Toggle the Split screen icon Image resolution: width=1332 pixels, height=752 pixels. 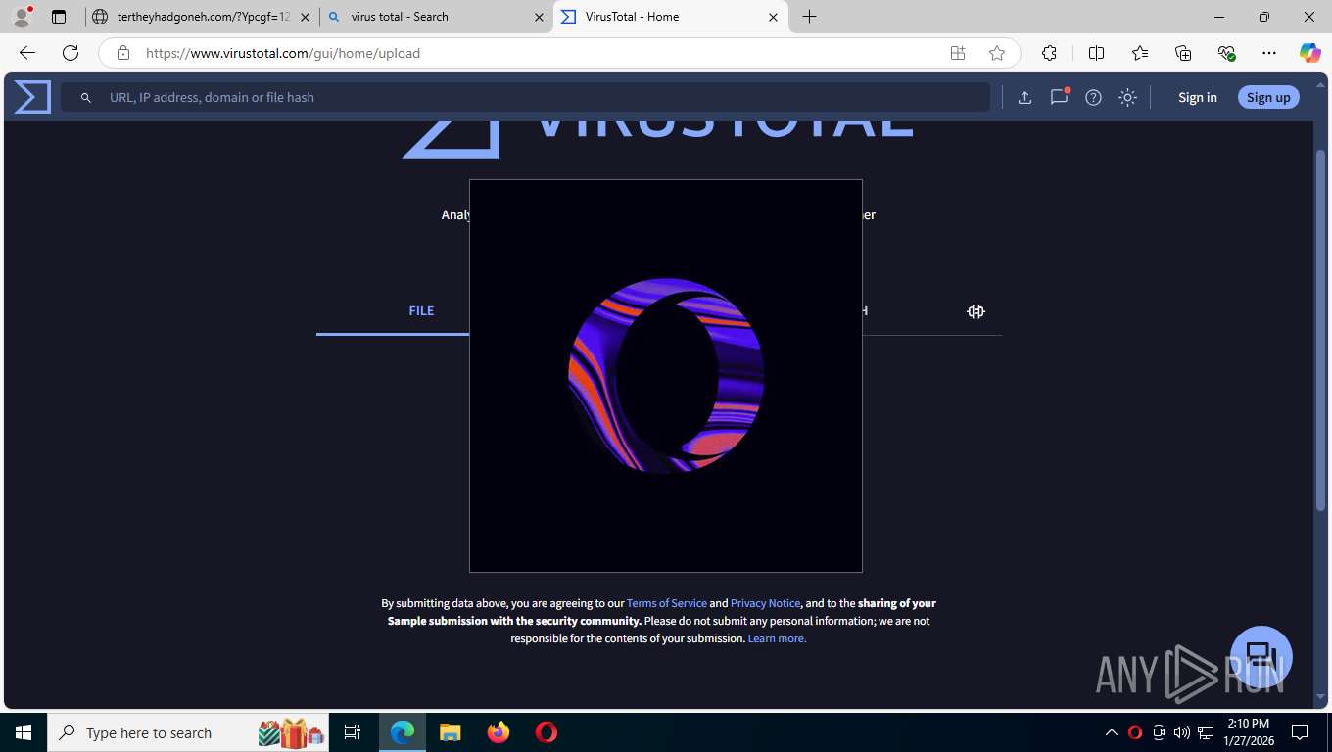1097,53
